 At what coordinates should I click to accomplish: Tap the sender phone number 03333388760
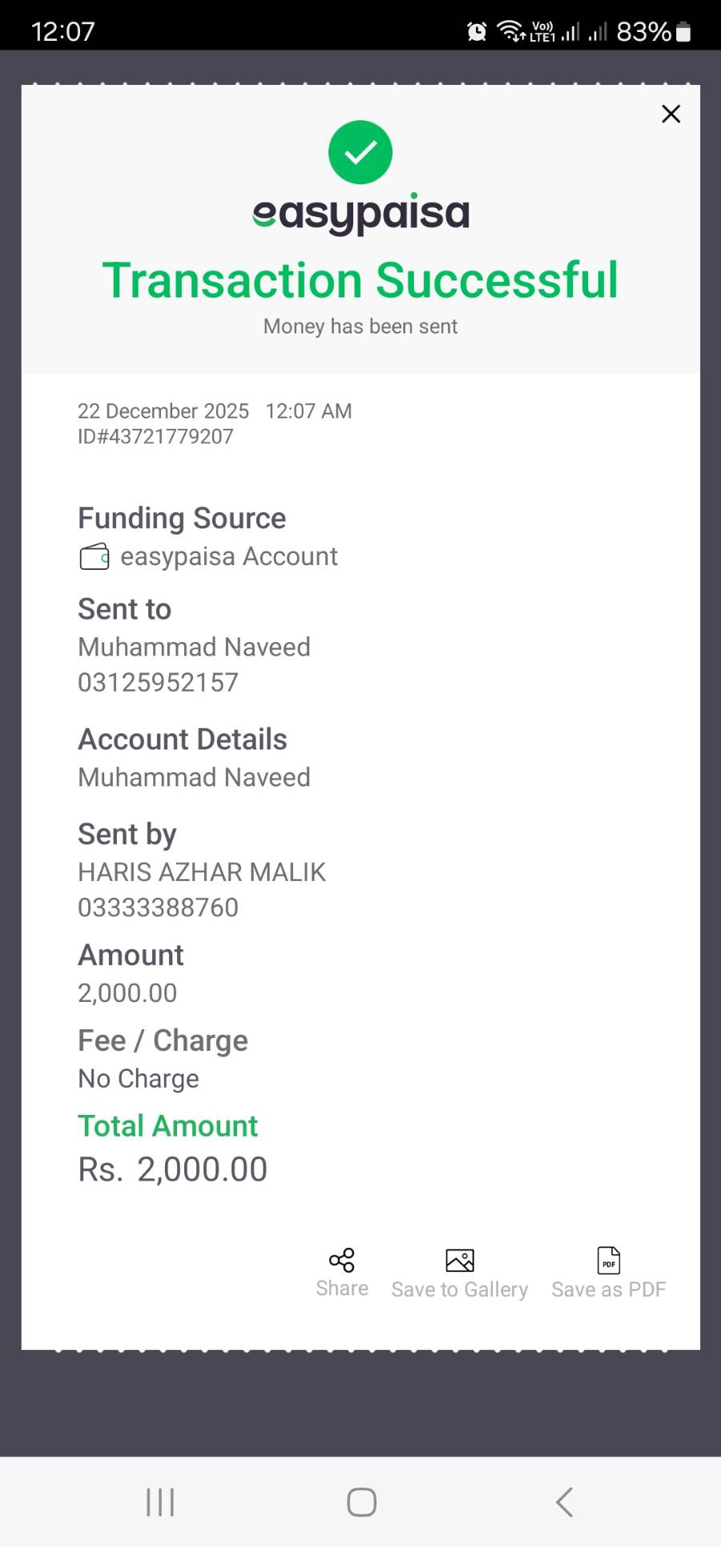pyautogui.click(x=158, y=907)
